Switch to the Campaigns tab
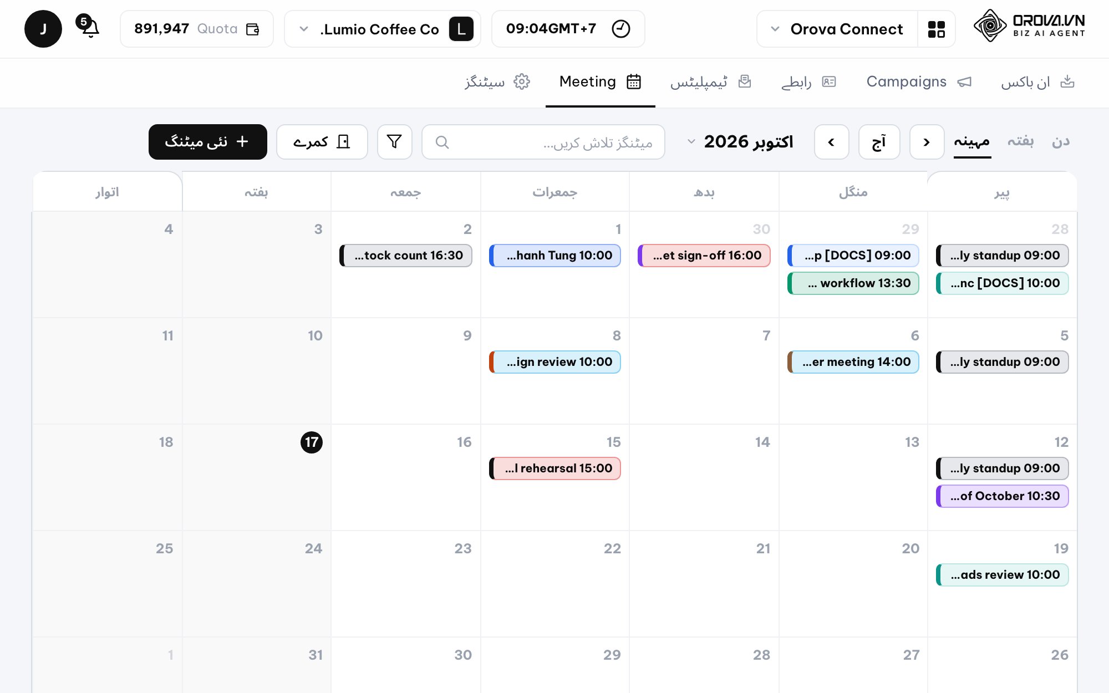Image resolution: width=1109 pixels, height=693 pixels. [x=919, y=82]
